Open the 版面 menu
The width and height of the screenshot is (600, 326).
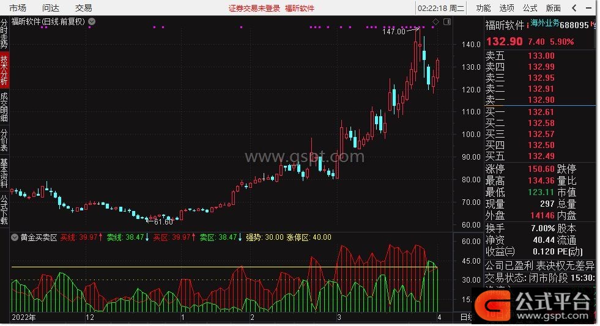point(554,8)
